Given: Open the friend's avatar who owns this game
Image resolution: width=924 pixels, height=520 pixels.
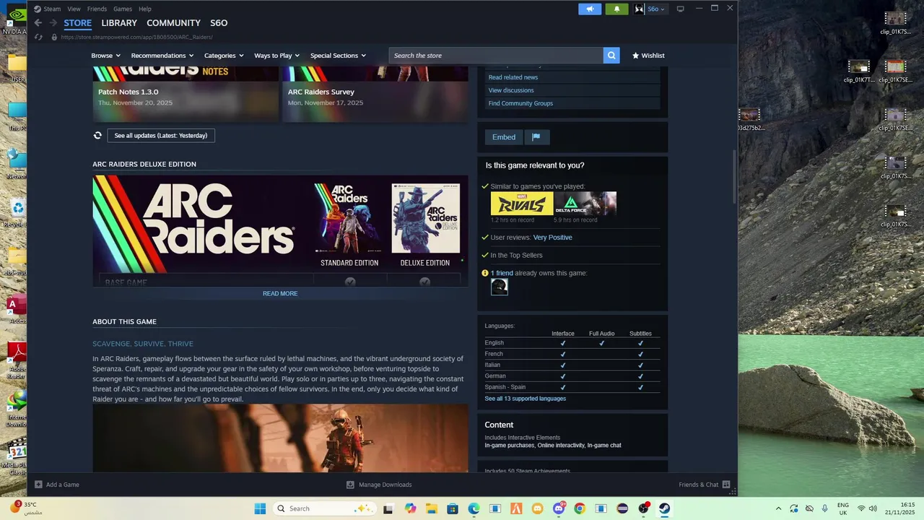Looking at the screenshot, I should click(500, 287).
